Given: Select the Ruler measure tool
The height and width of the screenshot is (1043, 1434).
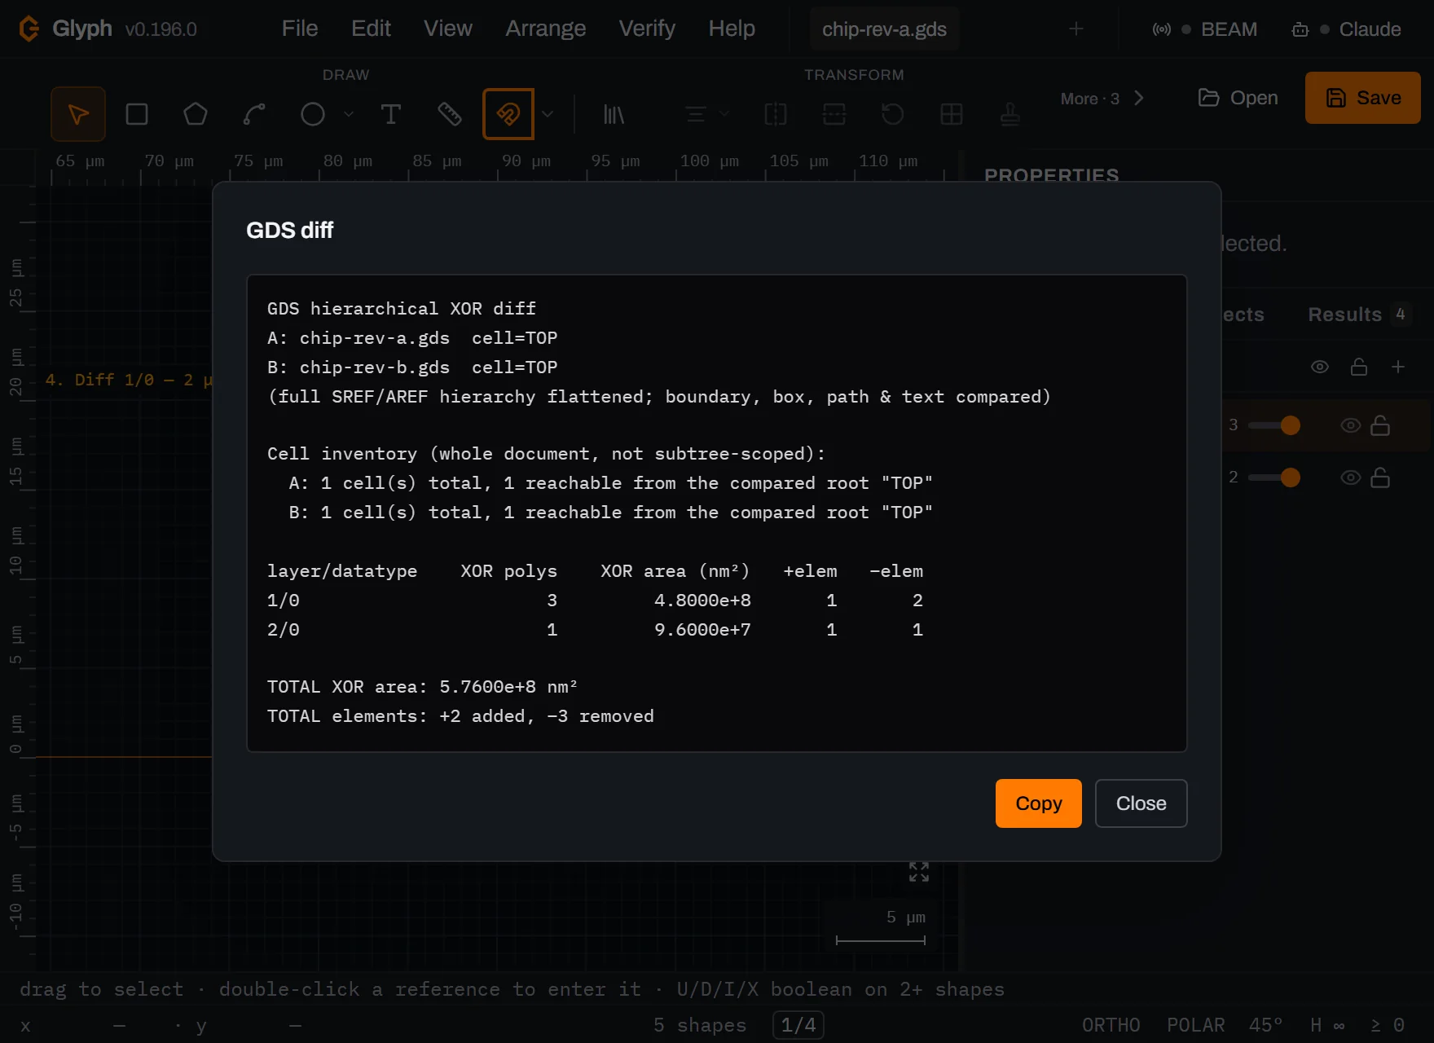Looking at the screenshot, I should (x=450, y=114).
